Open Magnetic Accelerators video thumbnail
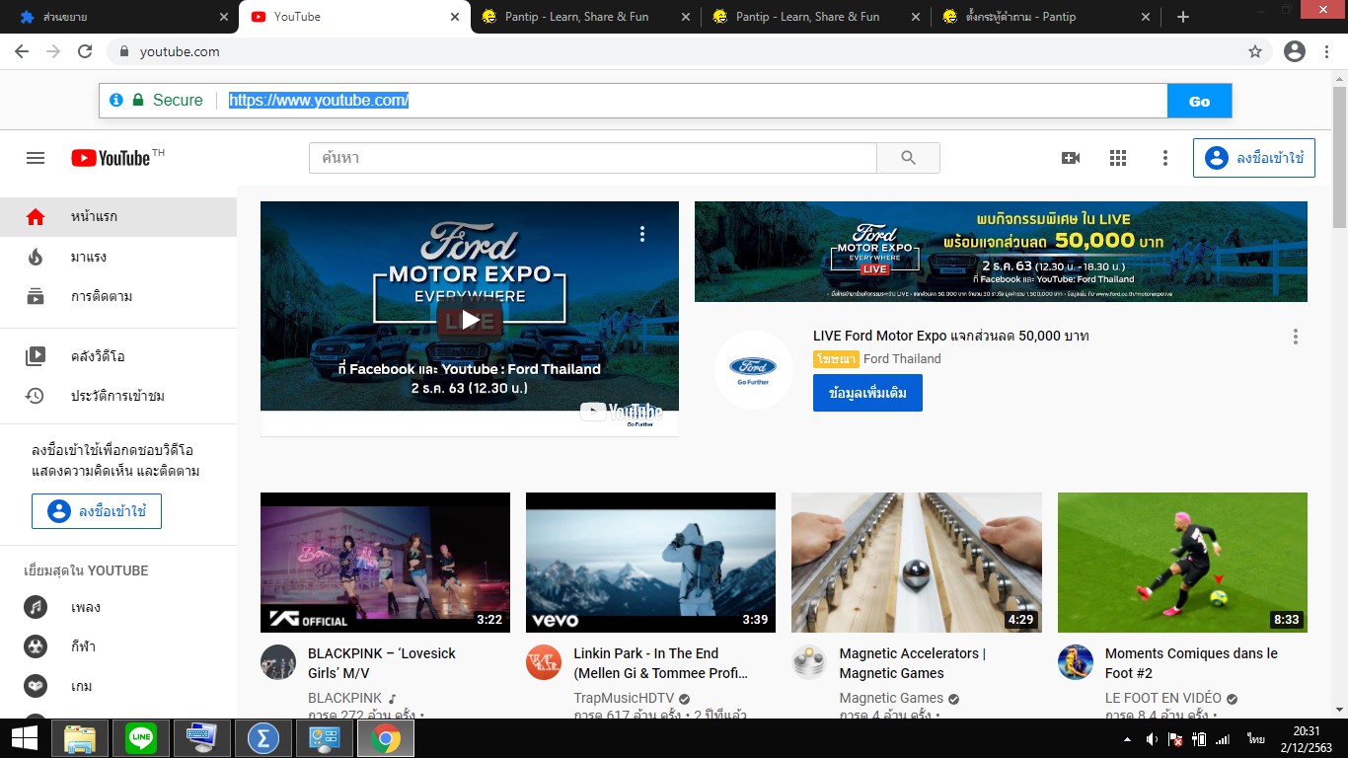 (916, 563)
